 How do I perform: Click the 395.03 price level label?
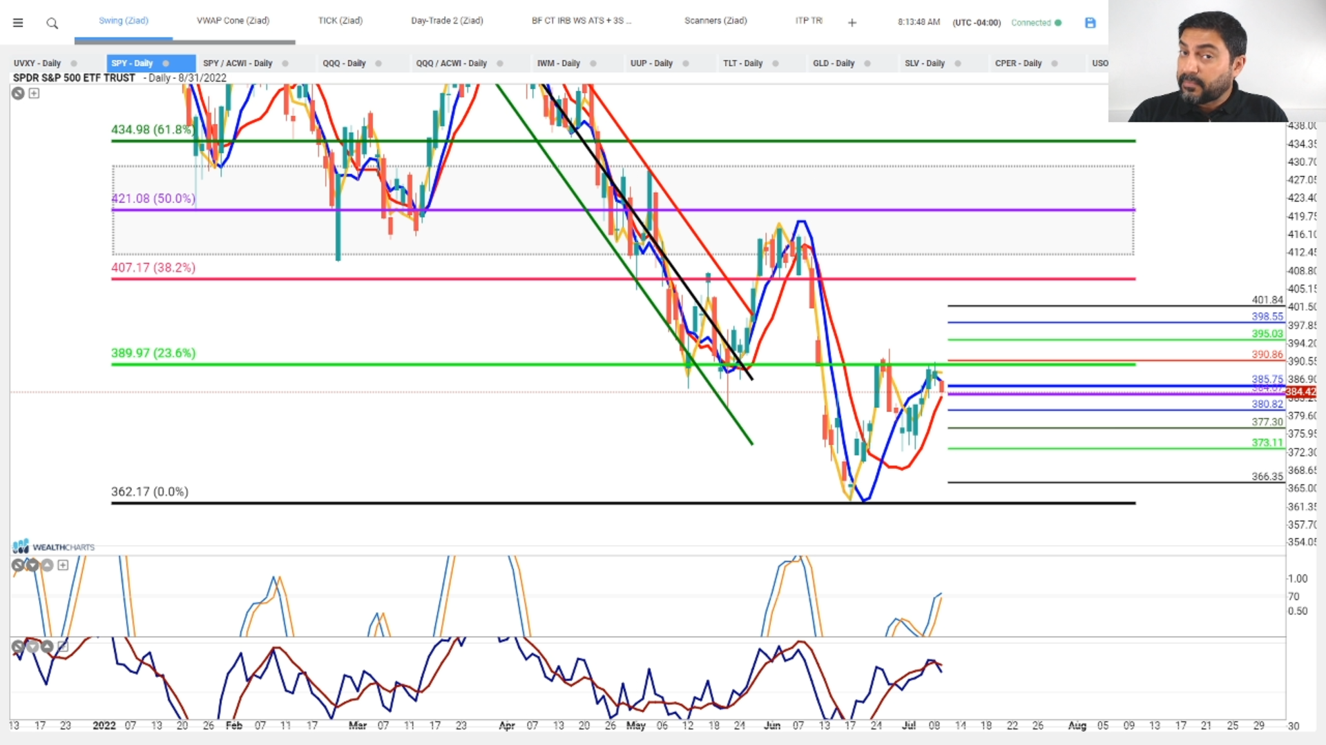tap(1267, 334)
